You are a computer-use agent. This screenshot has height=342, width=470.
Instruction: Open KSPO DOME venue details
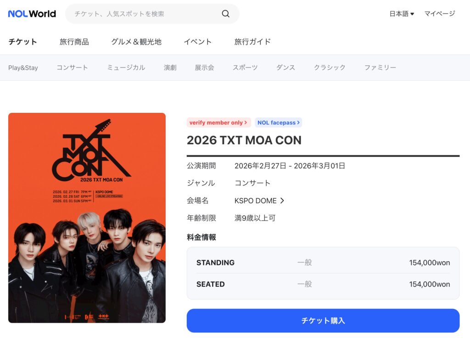[x=259, y=201]
